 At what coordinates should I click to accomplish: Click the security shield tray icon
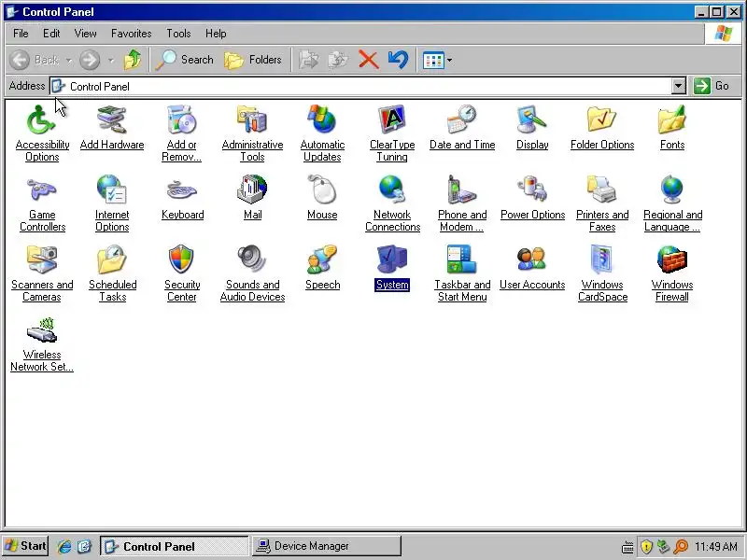tap(646, 546)
